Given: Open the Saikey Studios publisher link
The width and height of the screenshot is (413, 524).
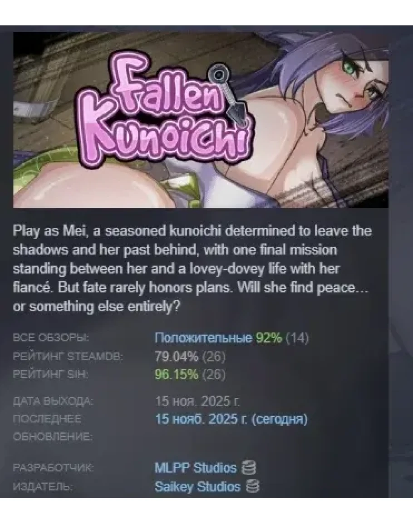Looking at the screenshot, I should [x=197, y=486].
